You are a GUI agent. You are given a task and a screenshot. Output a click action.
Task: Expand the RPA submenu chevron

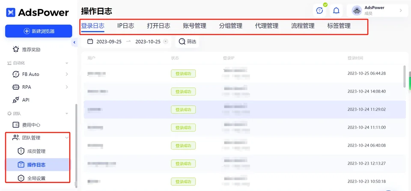[x=67, y=87]
